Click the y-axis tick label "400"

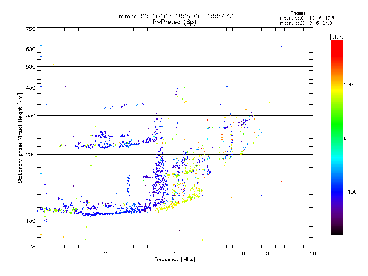30,88
